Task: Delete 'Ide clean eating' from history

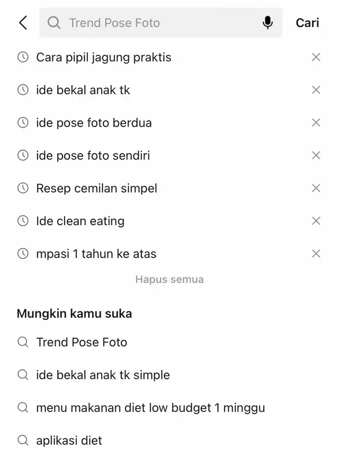Action: 316,221
